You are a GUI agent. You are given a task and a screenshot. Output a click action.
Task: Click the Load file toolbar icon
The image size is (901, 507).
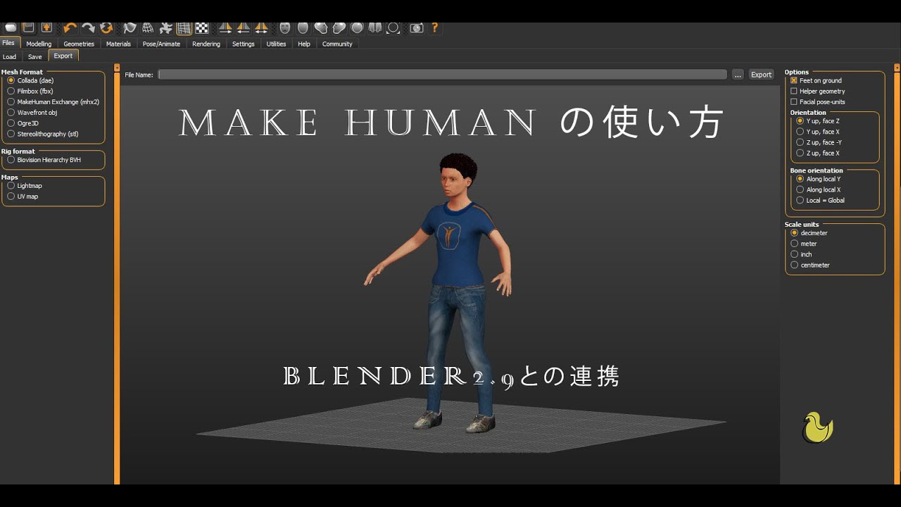pyautogui.click(x=11, y=27)
